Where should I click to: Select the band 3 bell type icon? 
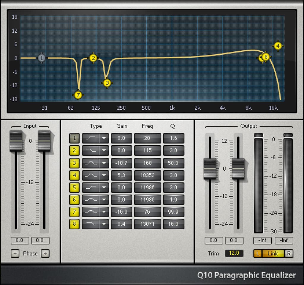[x=91, y=163]
